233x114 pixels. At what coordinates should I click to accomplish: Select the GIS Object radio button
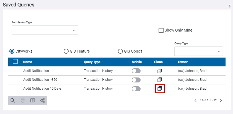120,51
